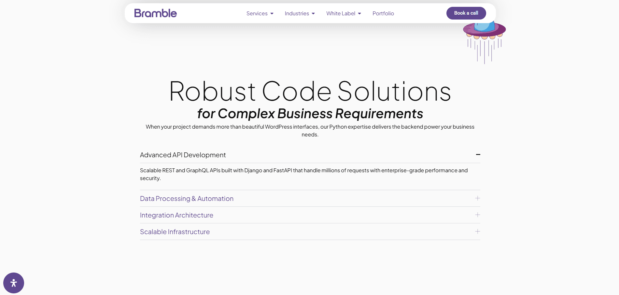Image resolution: width=619 pixels, height=295 pixels.
Task: Expand Data Processing & Automation title
Action: pyautogui.click(x=187, y=199)
